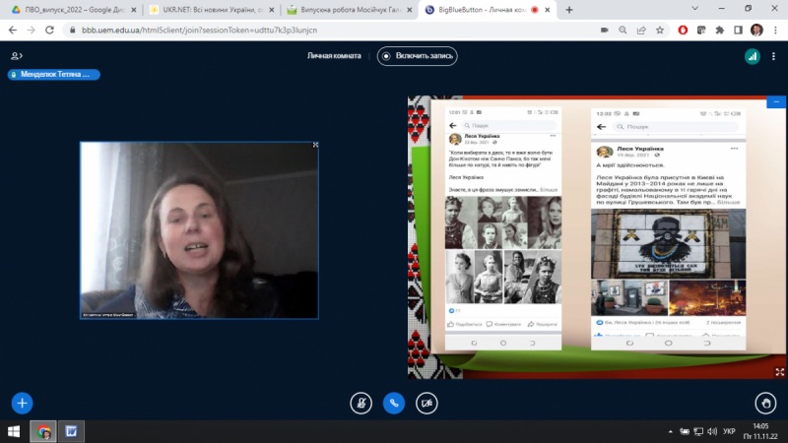Make the webcam video fullscreen
The width and height of the screenshot is (788, 443).
point(315,146)
